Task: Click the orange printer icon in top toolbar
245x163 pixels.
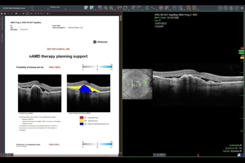Action: (x=189, y=7)
